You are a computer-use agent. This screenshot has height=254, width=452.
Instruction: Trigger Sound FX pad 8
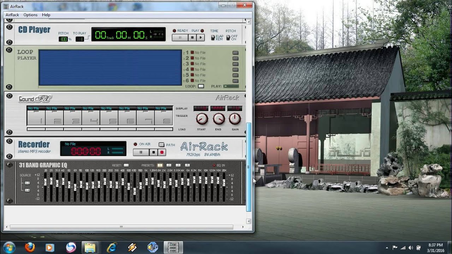[x=163, y=117]
